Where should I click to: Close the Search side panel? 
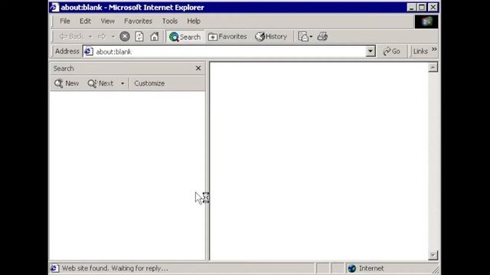click(x=198, y=68)
